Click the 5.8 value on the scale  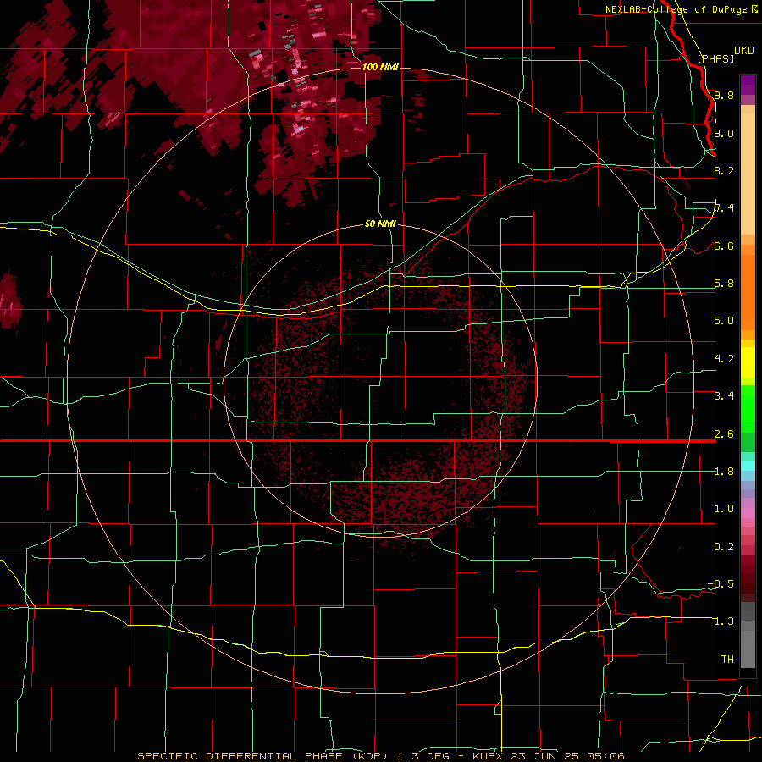[x=724, y=283]
